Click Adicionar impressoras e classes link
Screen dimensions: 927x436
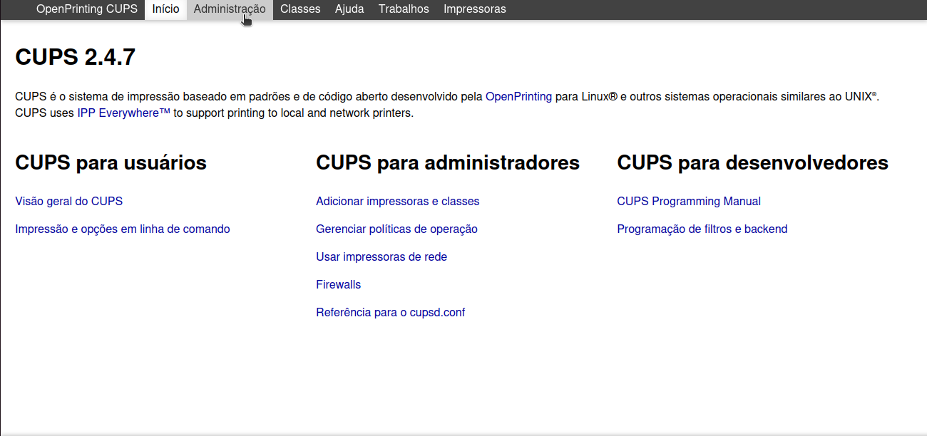pyautogui.click(x=398, y=201)
